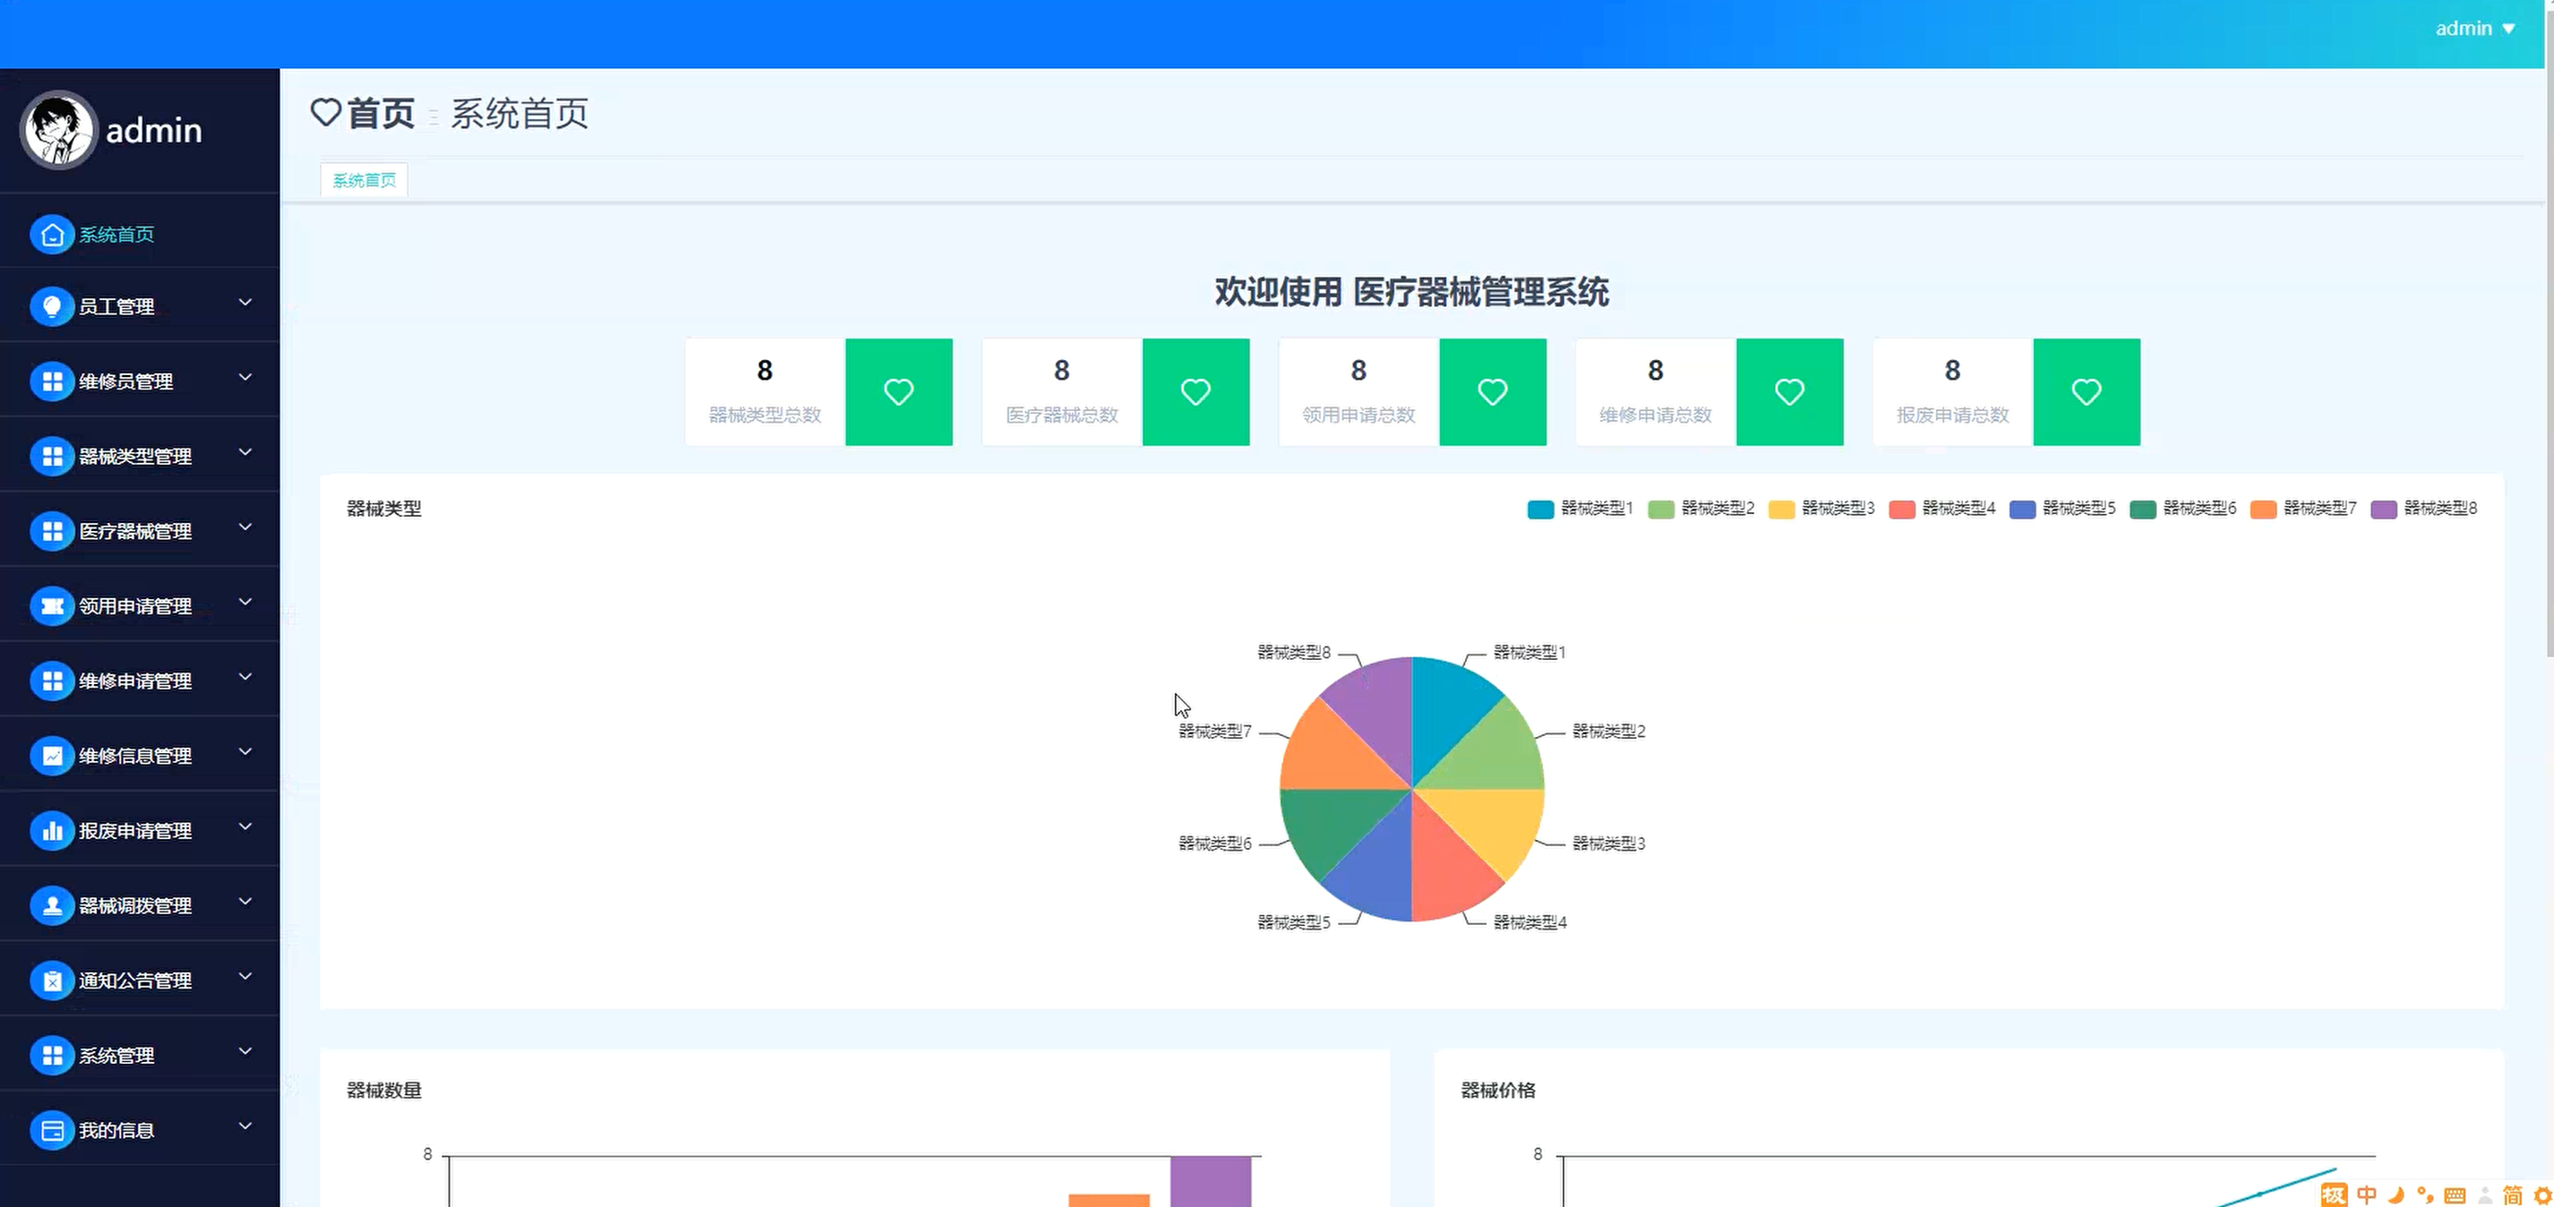Viewport: 2554px width, 1207px height.
Task: Click the 器械类型1 pie label
Action: (x=1529, y=652)
